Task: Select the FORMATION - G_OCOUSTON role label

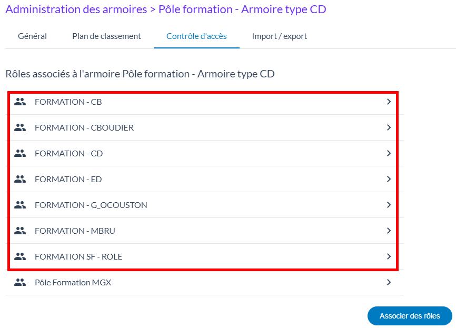Action: 91,205
